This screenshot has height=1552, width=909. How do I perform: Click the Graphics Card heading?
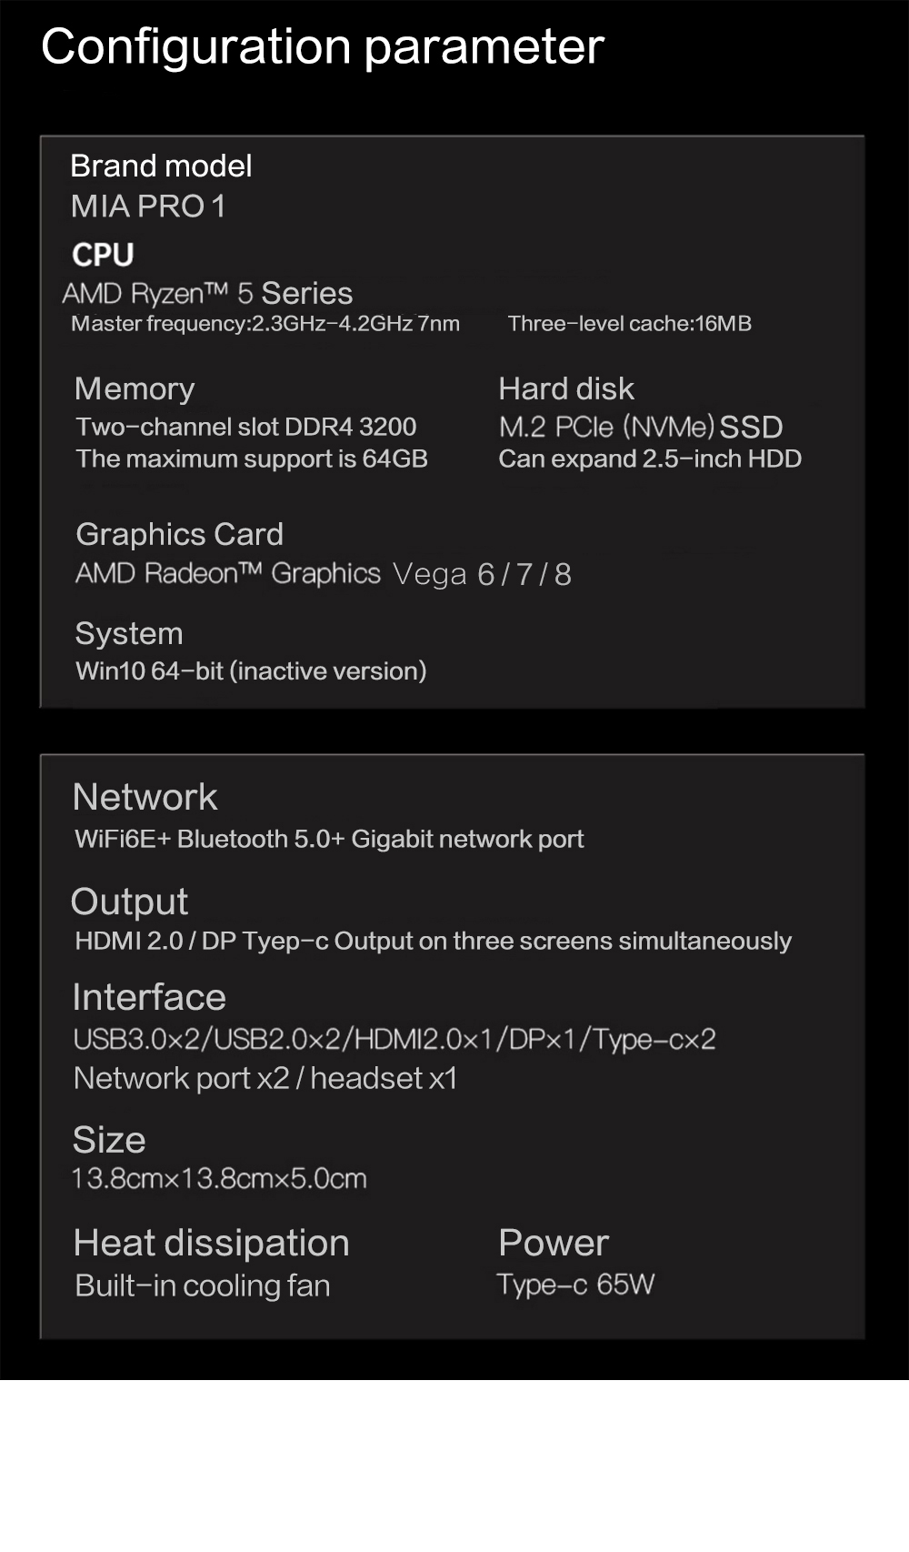coord(179,534)
